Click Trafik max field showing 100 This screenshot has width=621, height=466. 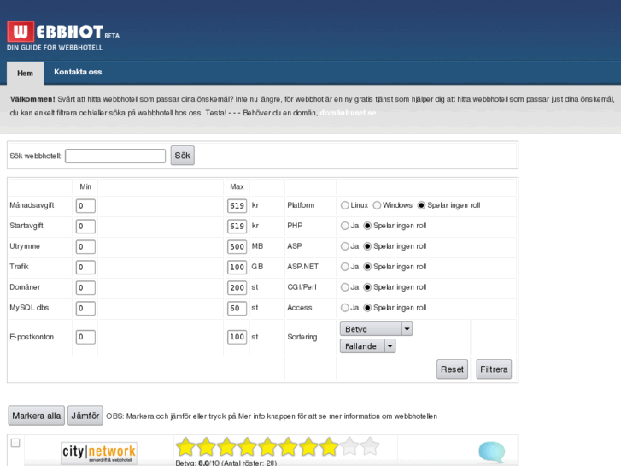click(237, 267)
